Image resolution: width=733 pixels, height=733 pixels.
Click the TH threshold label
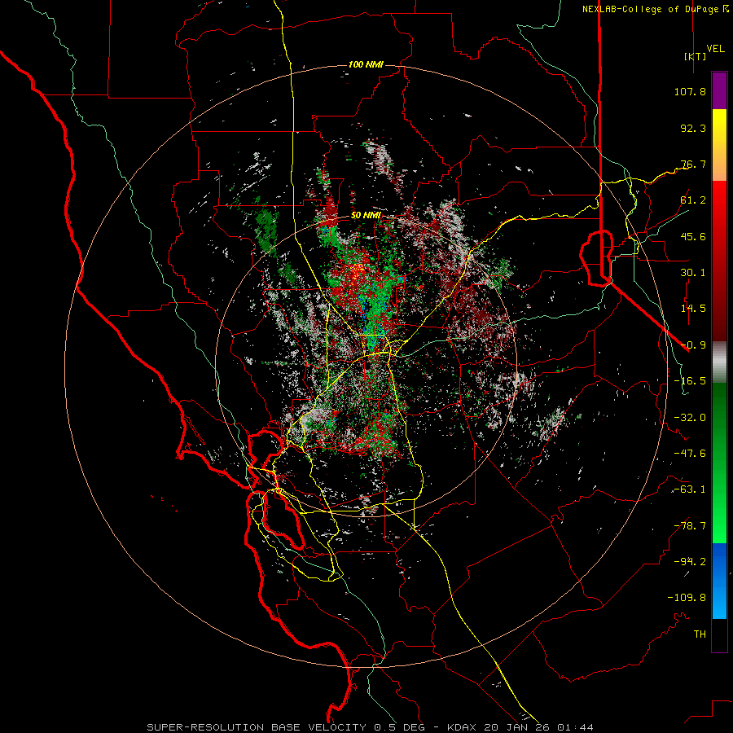(x=700, y=634)
